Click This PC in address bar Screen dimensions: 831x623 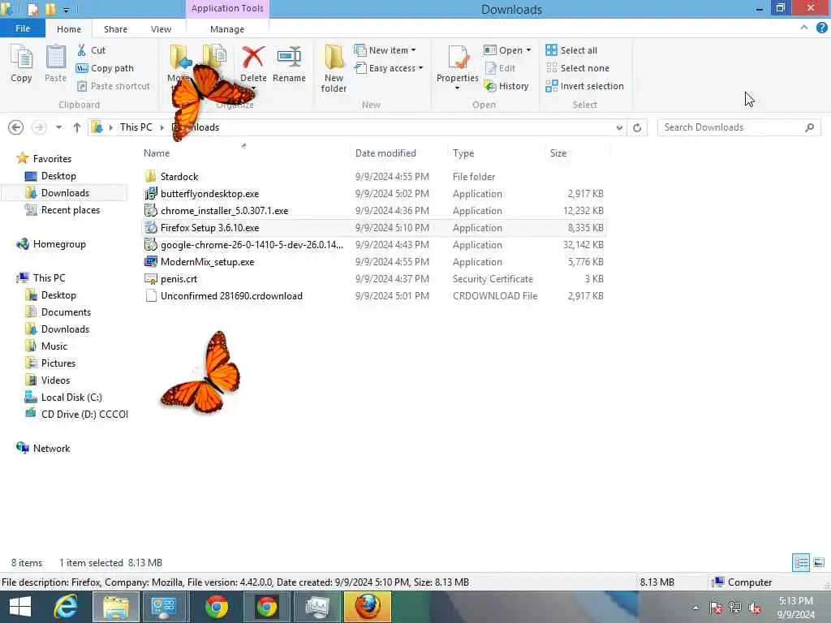pyautogui.click(x=136, y=127)
